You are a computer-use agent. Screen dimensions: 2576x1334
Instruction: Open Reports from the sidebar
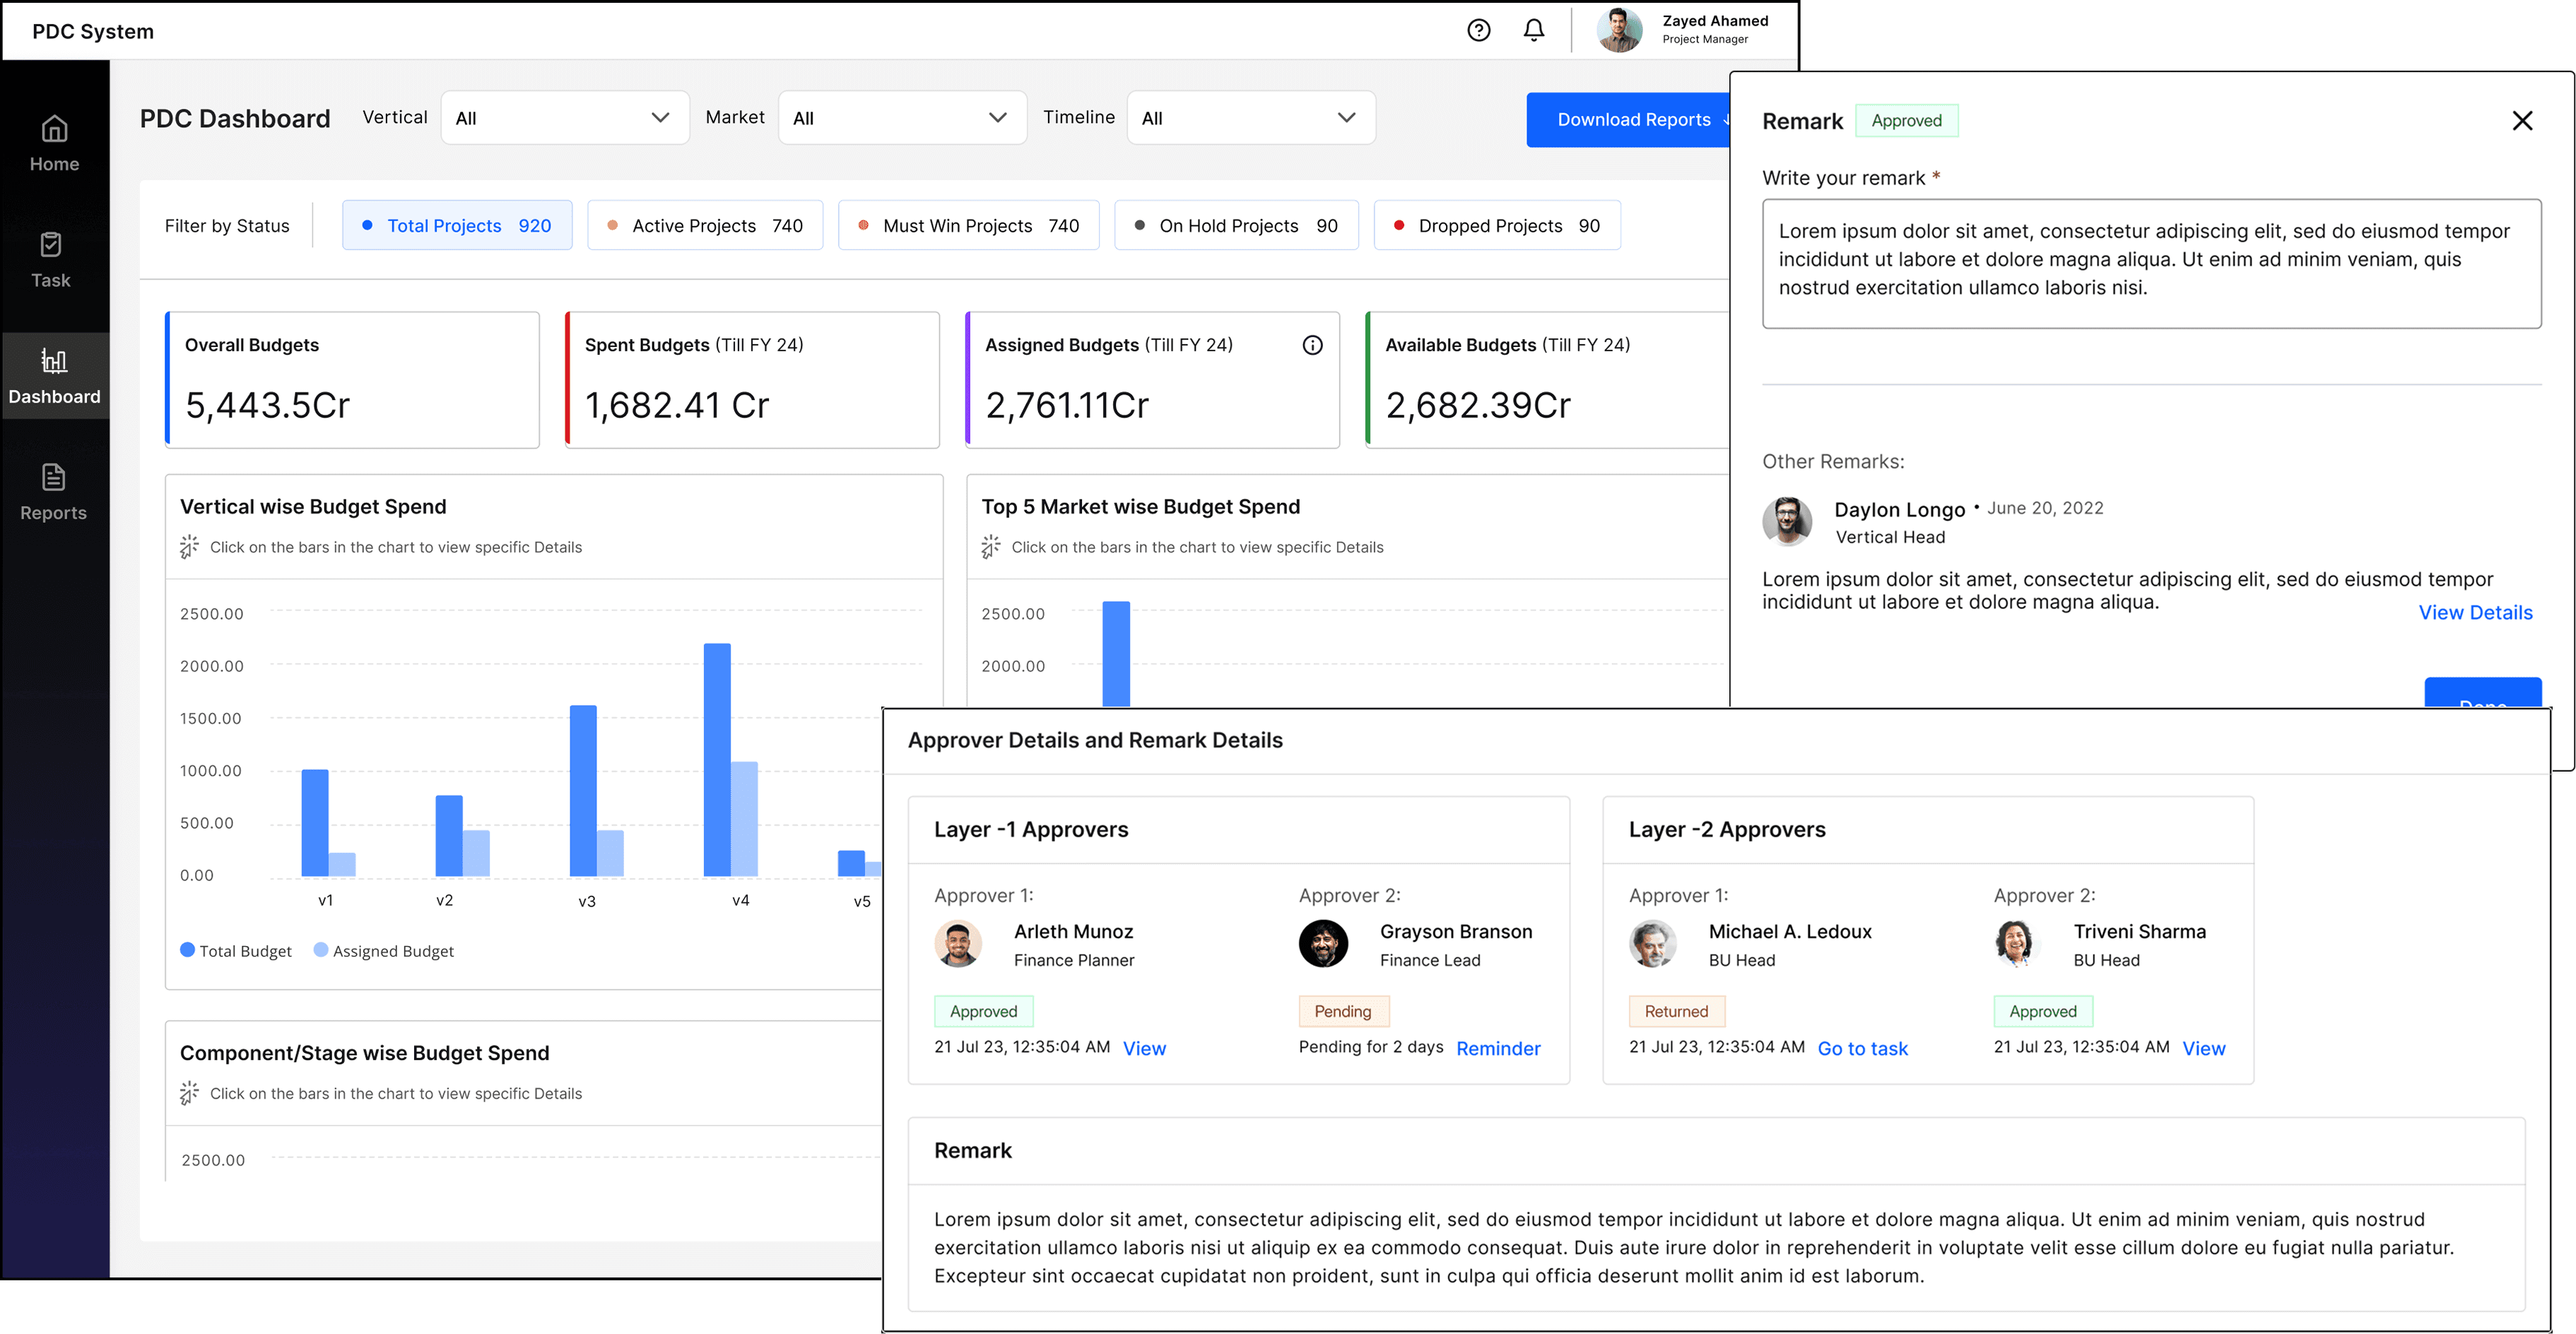[54, 492]
